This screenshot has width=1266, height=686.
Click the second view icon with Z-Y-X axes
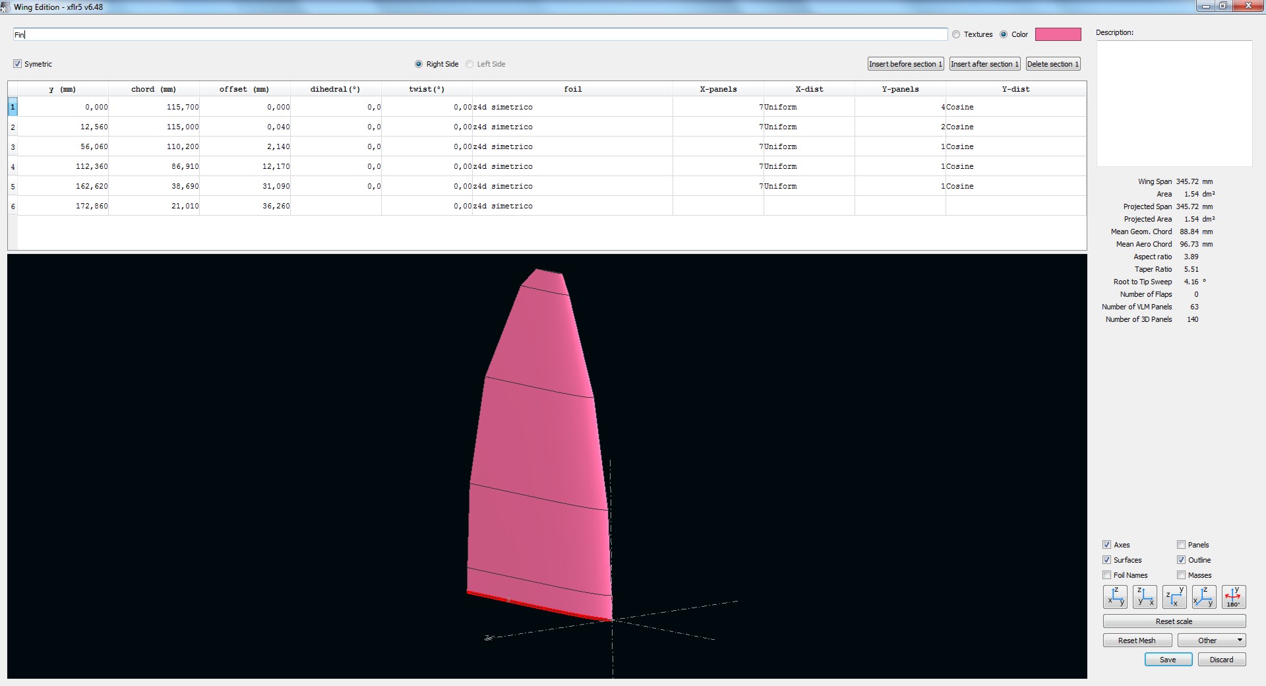pyautogui.click(x=1145, y=597)
